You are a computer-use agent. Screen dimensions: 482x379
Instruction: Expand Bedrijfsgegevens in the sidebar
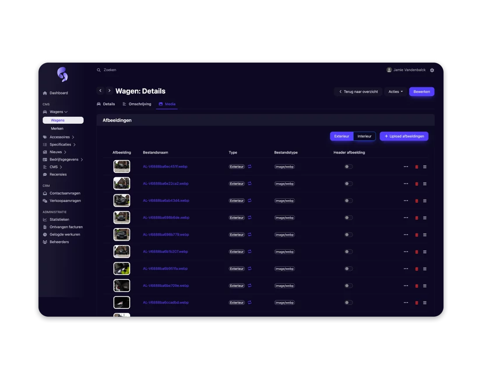63,159
